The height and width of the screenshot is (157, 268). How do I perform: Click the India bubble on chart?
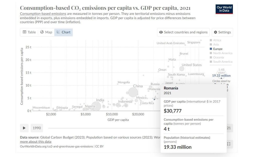(x=96, y=106)
